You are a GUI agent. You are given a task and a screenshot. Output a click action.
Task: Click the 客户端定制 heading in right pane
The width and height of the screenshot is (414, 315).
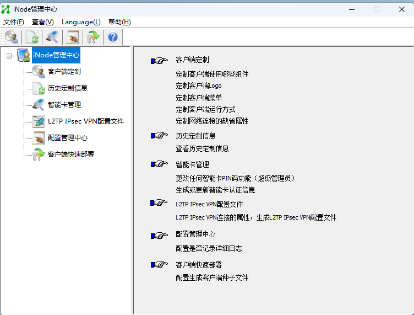point(192,60)
